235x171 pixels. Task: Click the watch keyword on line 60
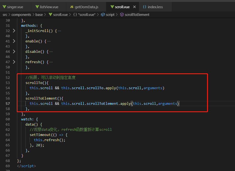[26, 119]
